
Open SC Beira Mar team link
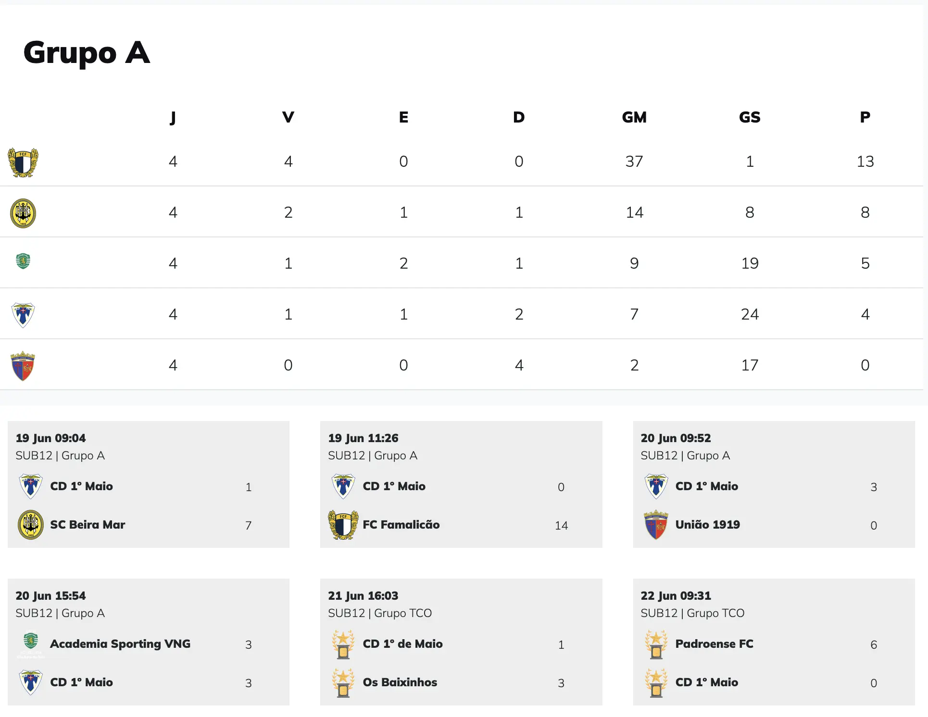point(88,525)
